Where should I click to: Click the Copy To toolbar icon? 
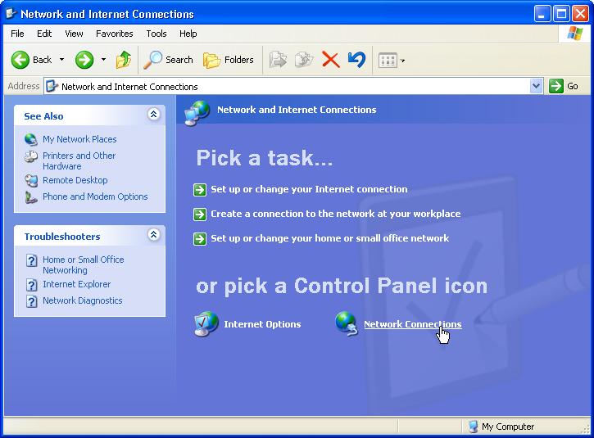click(304, 60)
